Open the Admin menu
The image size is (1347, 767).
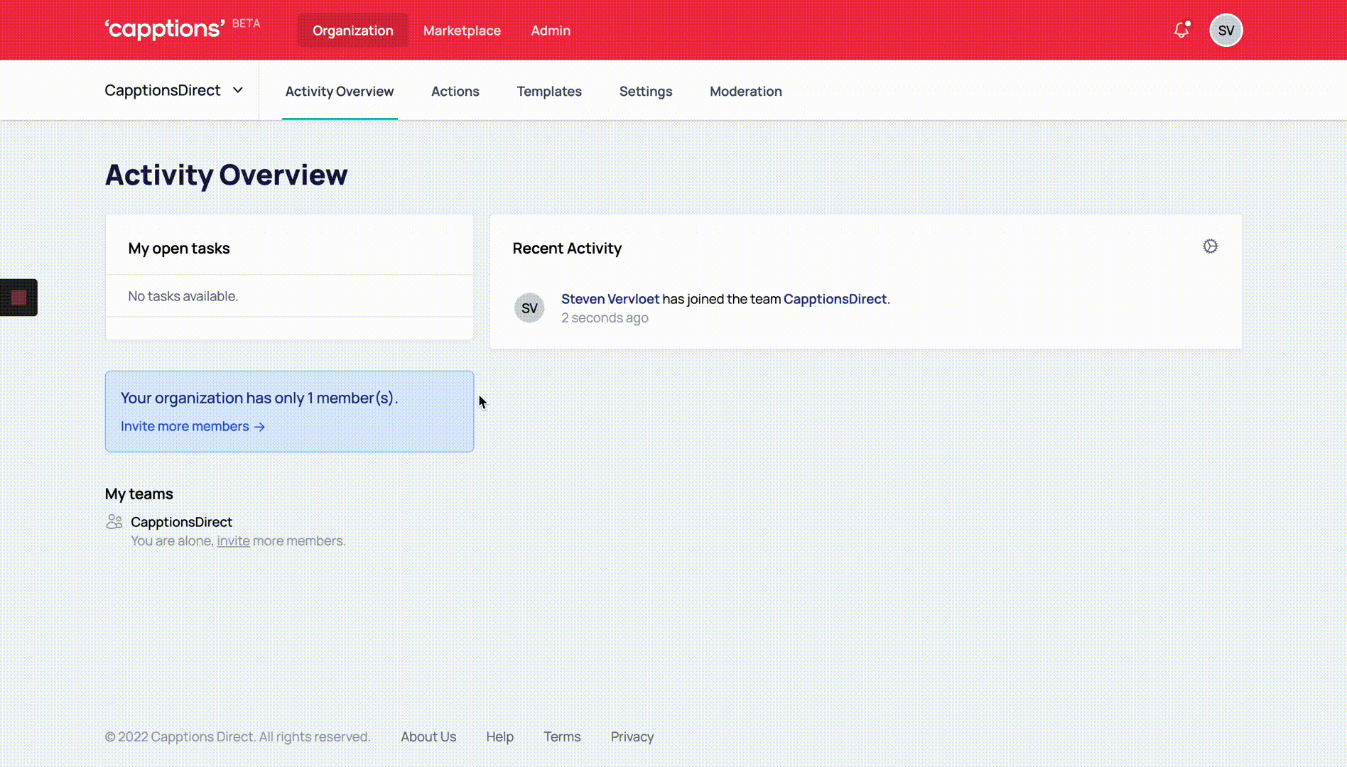coord(551,30)
